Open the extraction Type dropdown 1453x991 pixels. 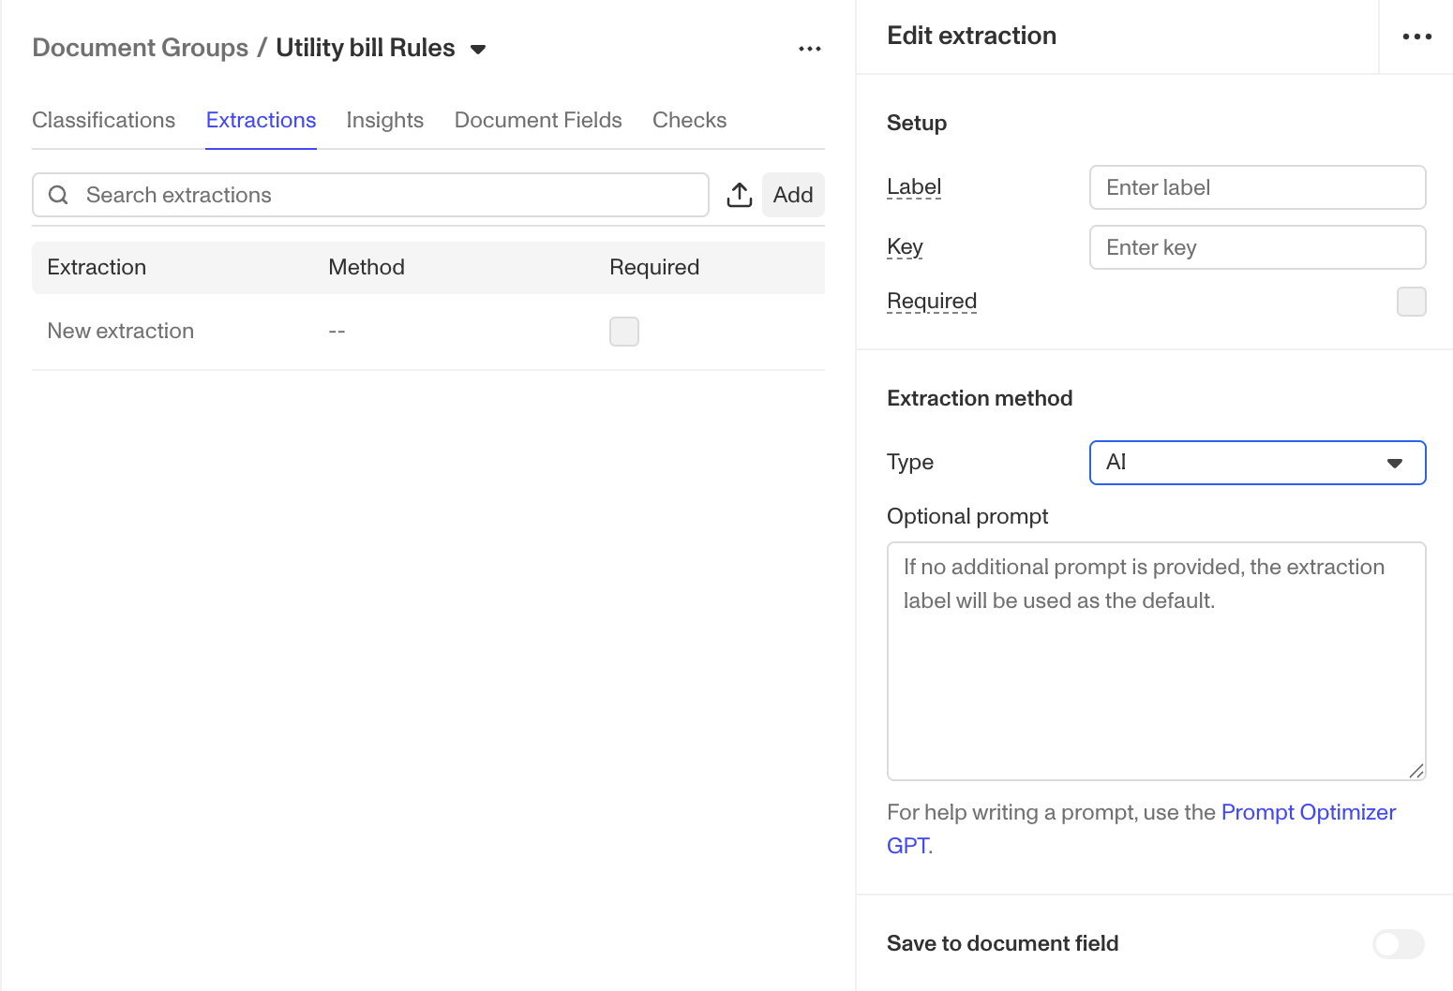click(1257, 463)
